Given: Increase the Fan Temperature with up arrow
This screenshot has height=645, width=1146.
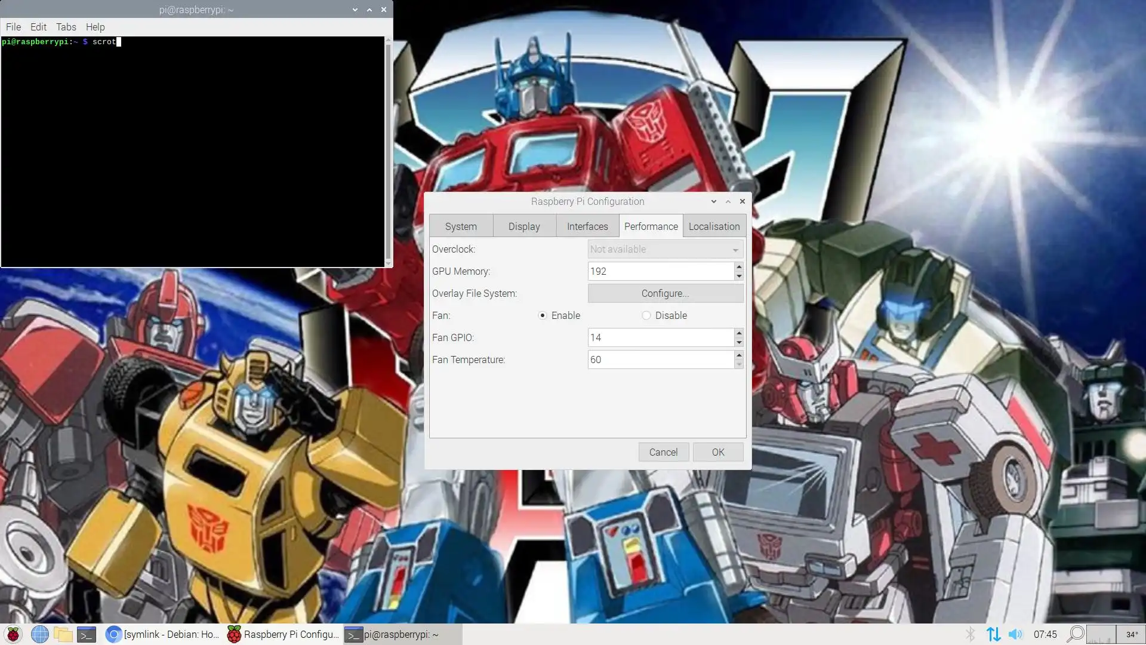Looking at the screenshot, I should point(739,355).
